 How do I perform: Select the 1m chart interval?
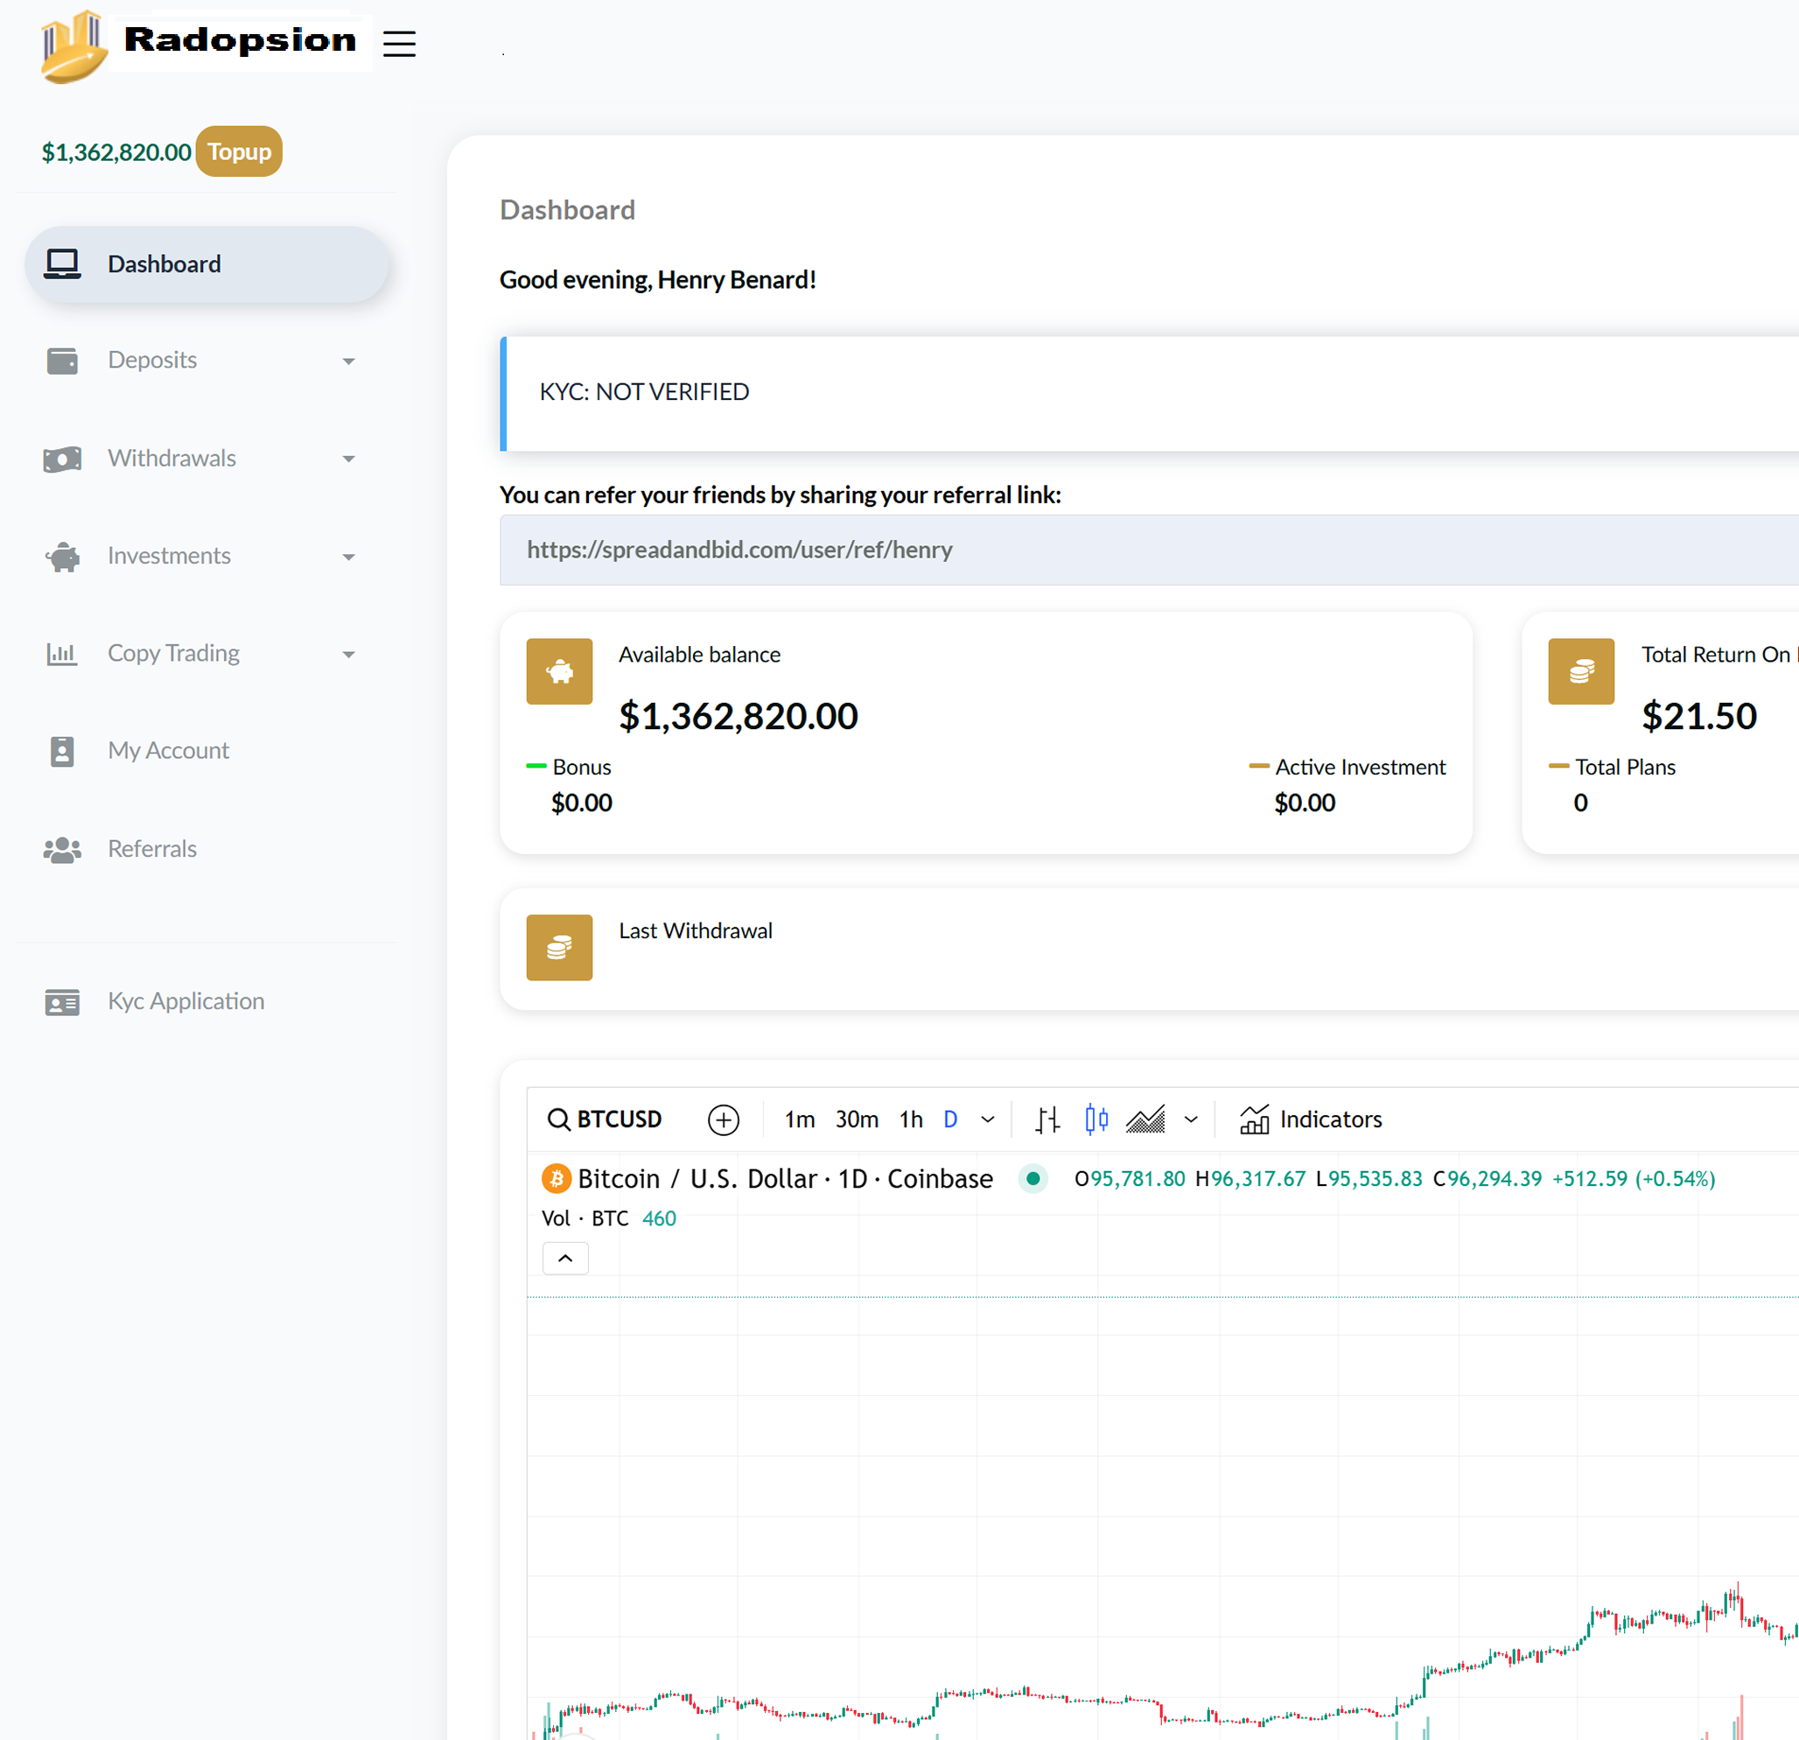click(x=800, y=1119)
